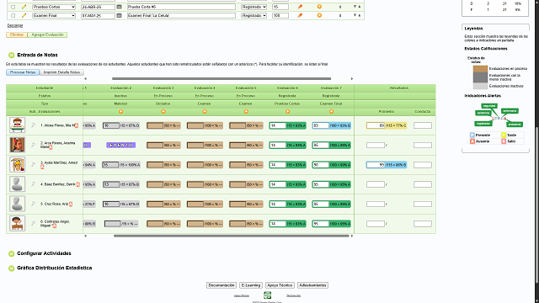Add sub-evaluation under Evaluación 7 column
The height and width of the screenshot is (303, 539).
[x=331, y=112]
